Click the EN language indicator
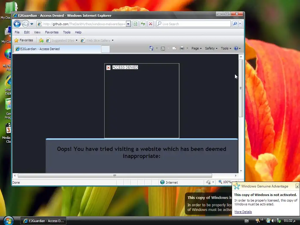 point(247,221)
